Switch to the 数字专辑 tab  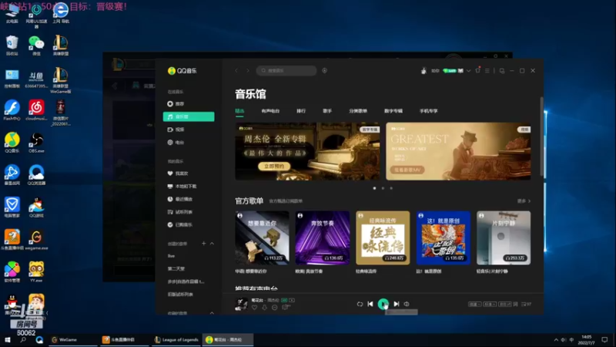[x=393, y=111]
